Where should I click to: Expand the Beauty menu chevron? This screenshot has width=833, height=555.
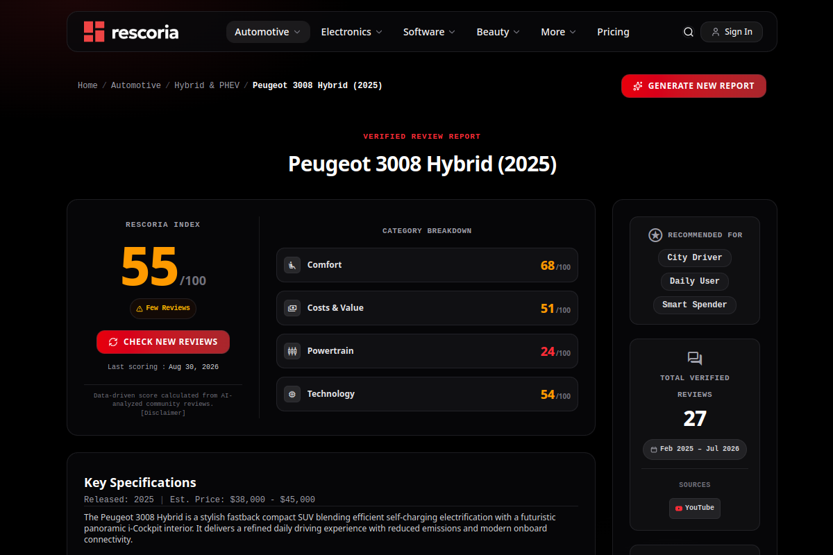tap(516, 32)
